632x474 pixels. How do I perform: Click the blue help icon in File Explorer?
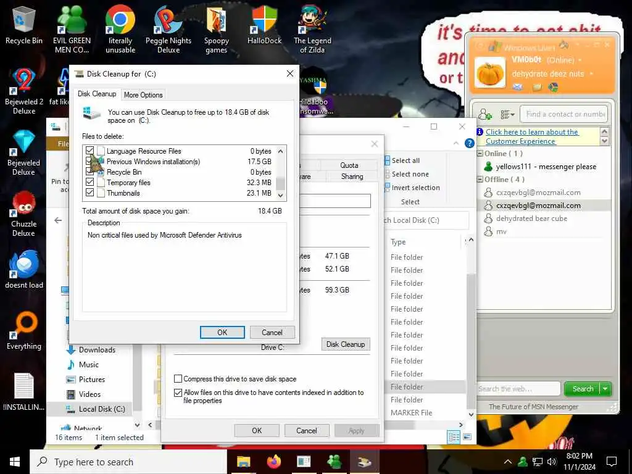470,143
